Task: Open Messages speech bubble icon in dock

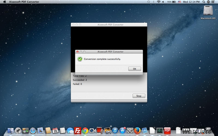Action: coord(70,131)
